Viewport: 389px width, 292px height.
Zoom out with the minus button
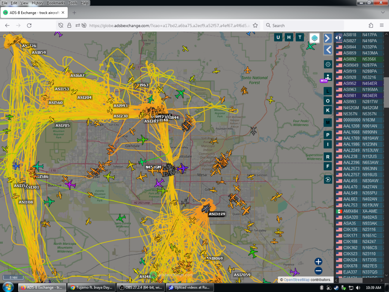[318, 271]
